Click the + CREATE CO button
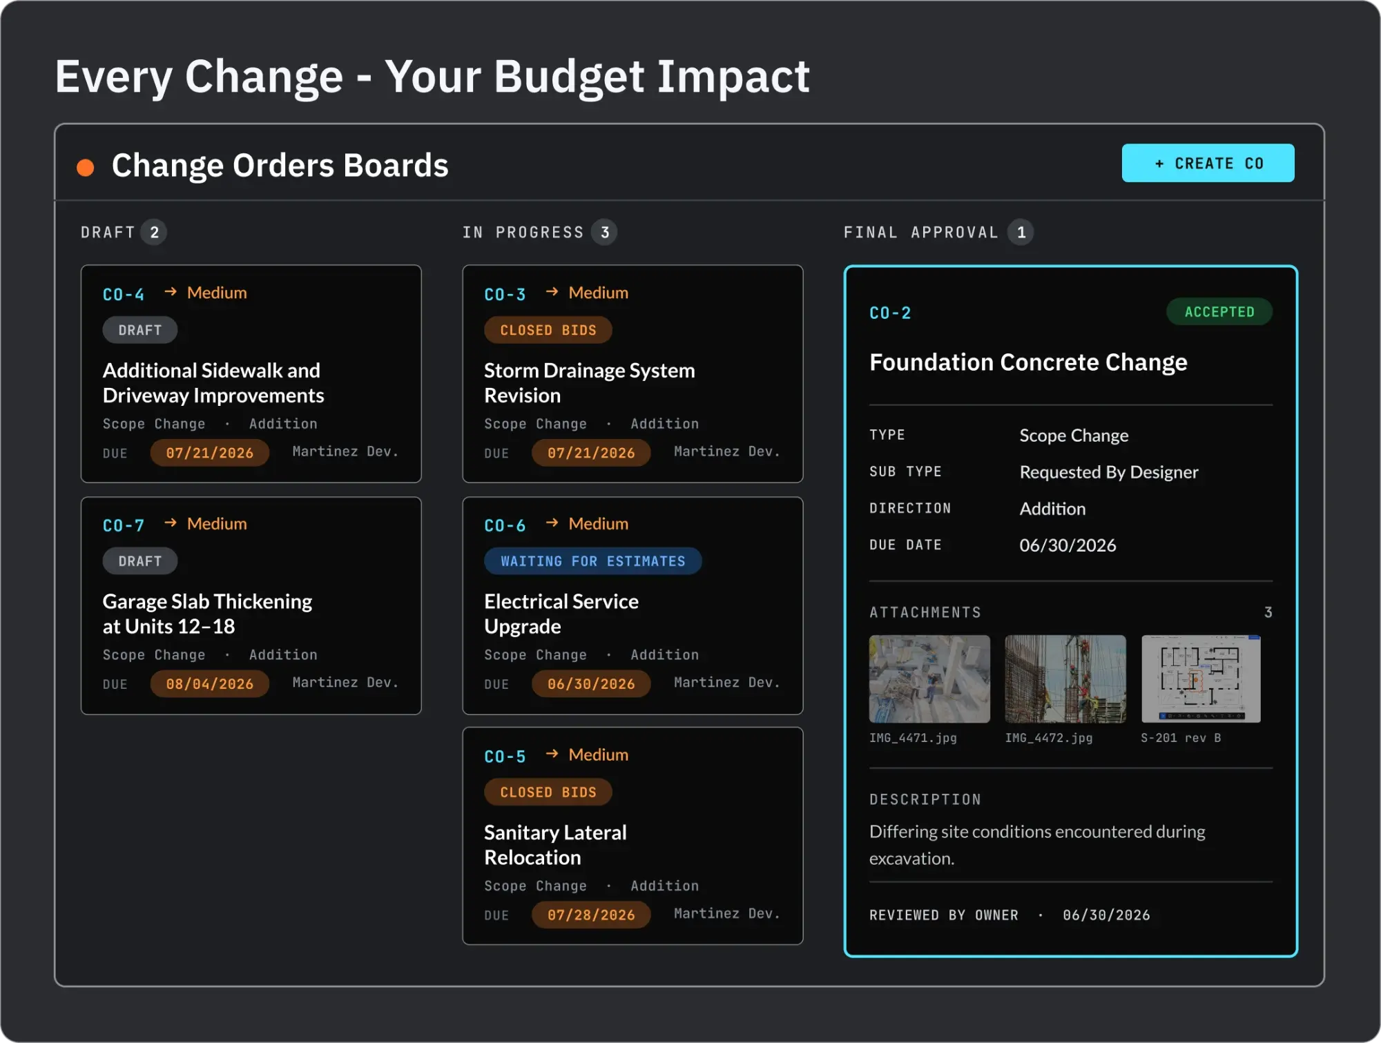1381x1043 pixels. [1208, 163]
